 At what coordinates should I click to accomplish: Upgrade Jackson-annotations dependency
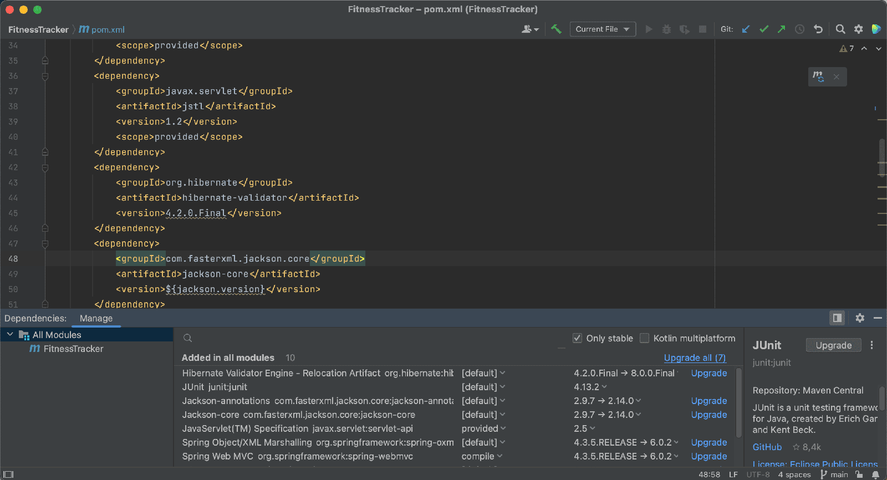pos(708,401)
